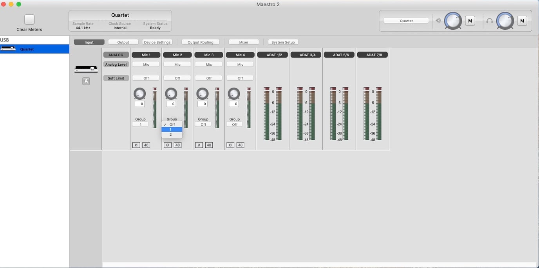The height and width of the screenshot is (268, 539).
Task: Select the Quartet device in the USB list
Action: 34,49
